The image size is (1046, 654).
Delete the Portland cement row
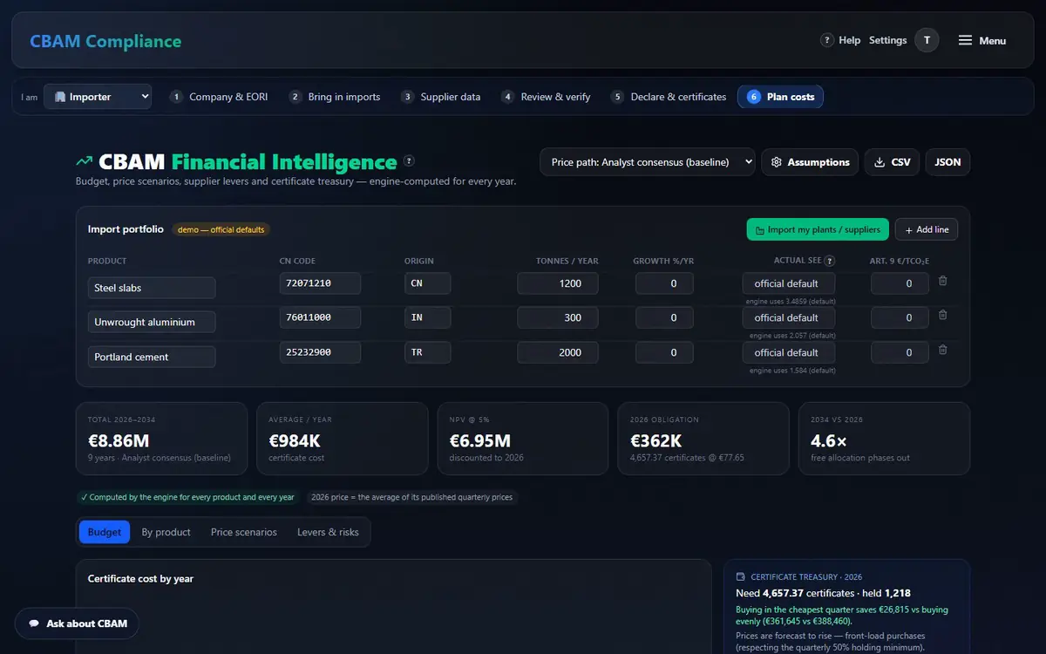click(x=942, y=350)
